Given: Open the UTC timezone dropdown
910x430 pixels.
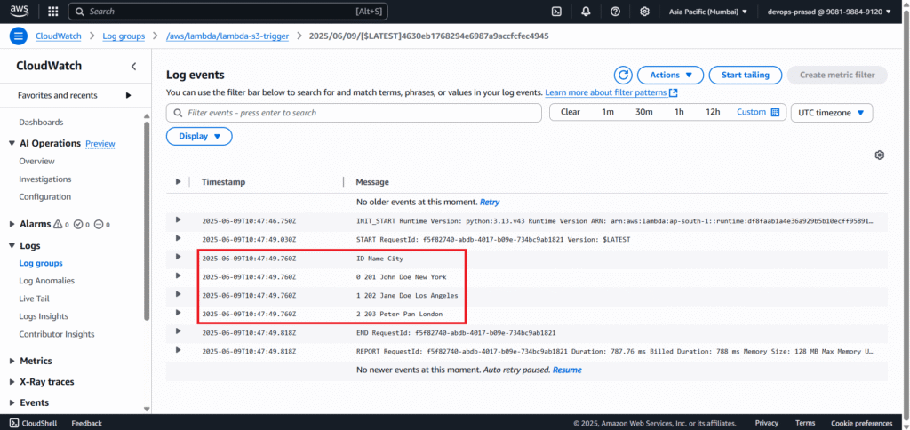Looking at the screenshot, I should [832, 113].
